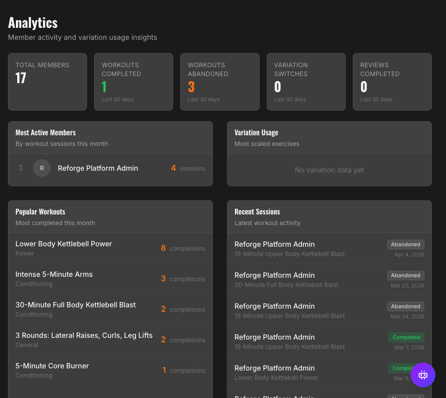Open the Workouts Completed stat card

[x=133, y=82]
